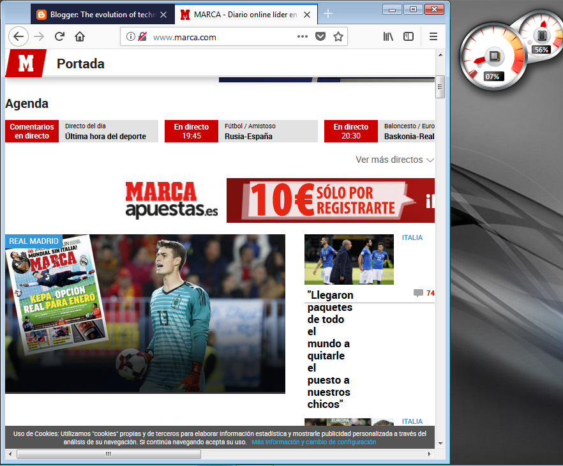The image size is (563, 466).
Task: Open the Firefox hamburger menu
Action: click(433, 36)
